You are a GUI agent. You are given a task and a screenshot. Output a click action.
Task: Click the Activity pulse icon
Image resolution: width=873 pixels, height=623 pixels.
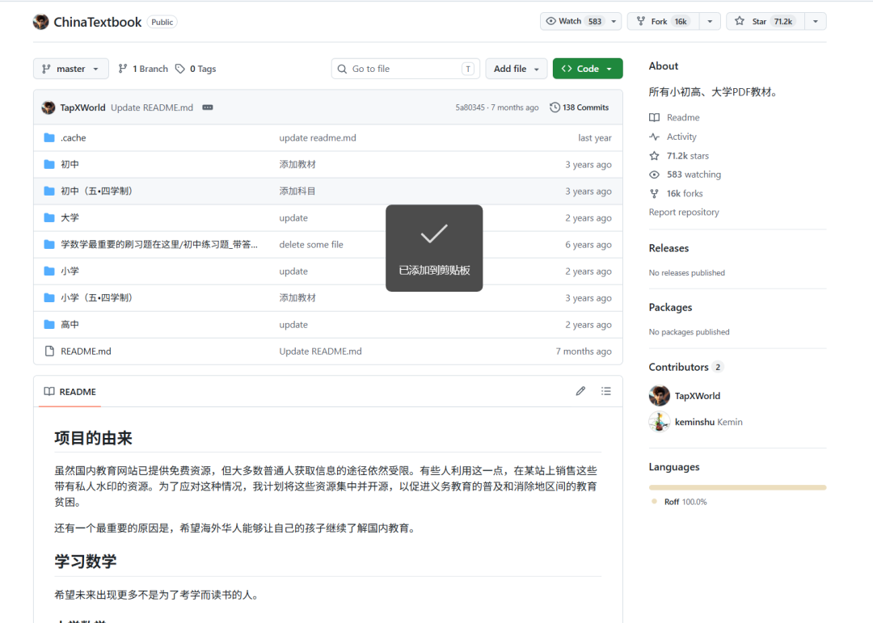[x=655, y=137]
